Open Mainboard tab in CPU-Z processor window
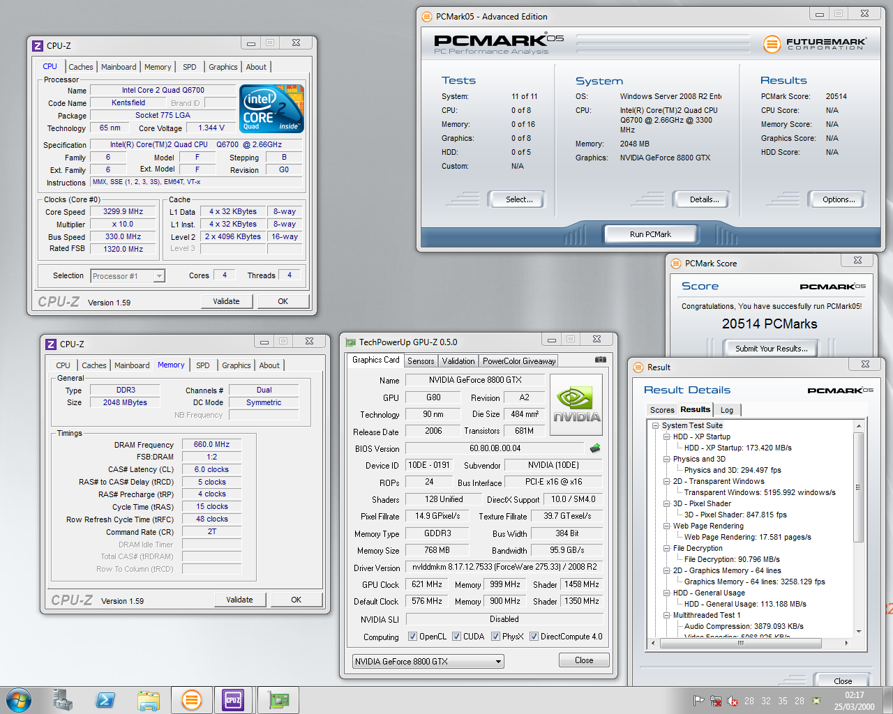Viewport: 893px width, 714px height. click(x=119, y=67)
